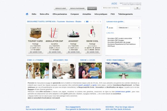Click the Études à l'étranger heading
This screenshot has height=111, width=167.
[x=35, y=60]
